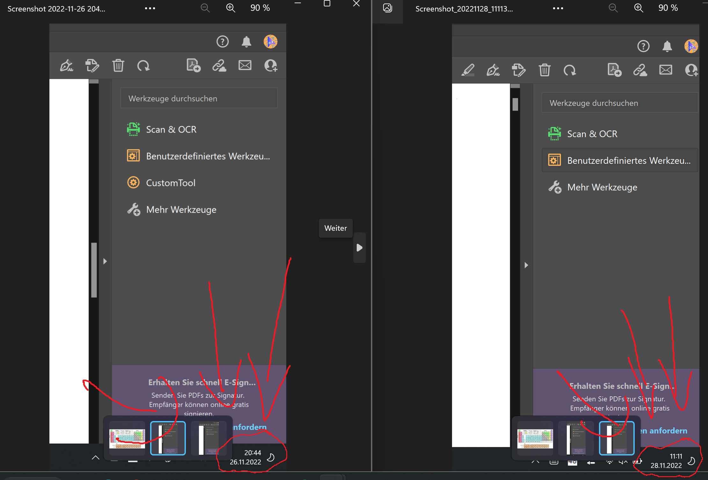The image size is (708, 480).
Task: Select the highlighted thumbnail in the strip
Action: coord(168,438)
